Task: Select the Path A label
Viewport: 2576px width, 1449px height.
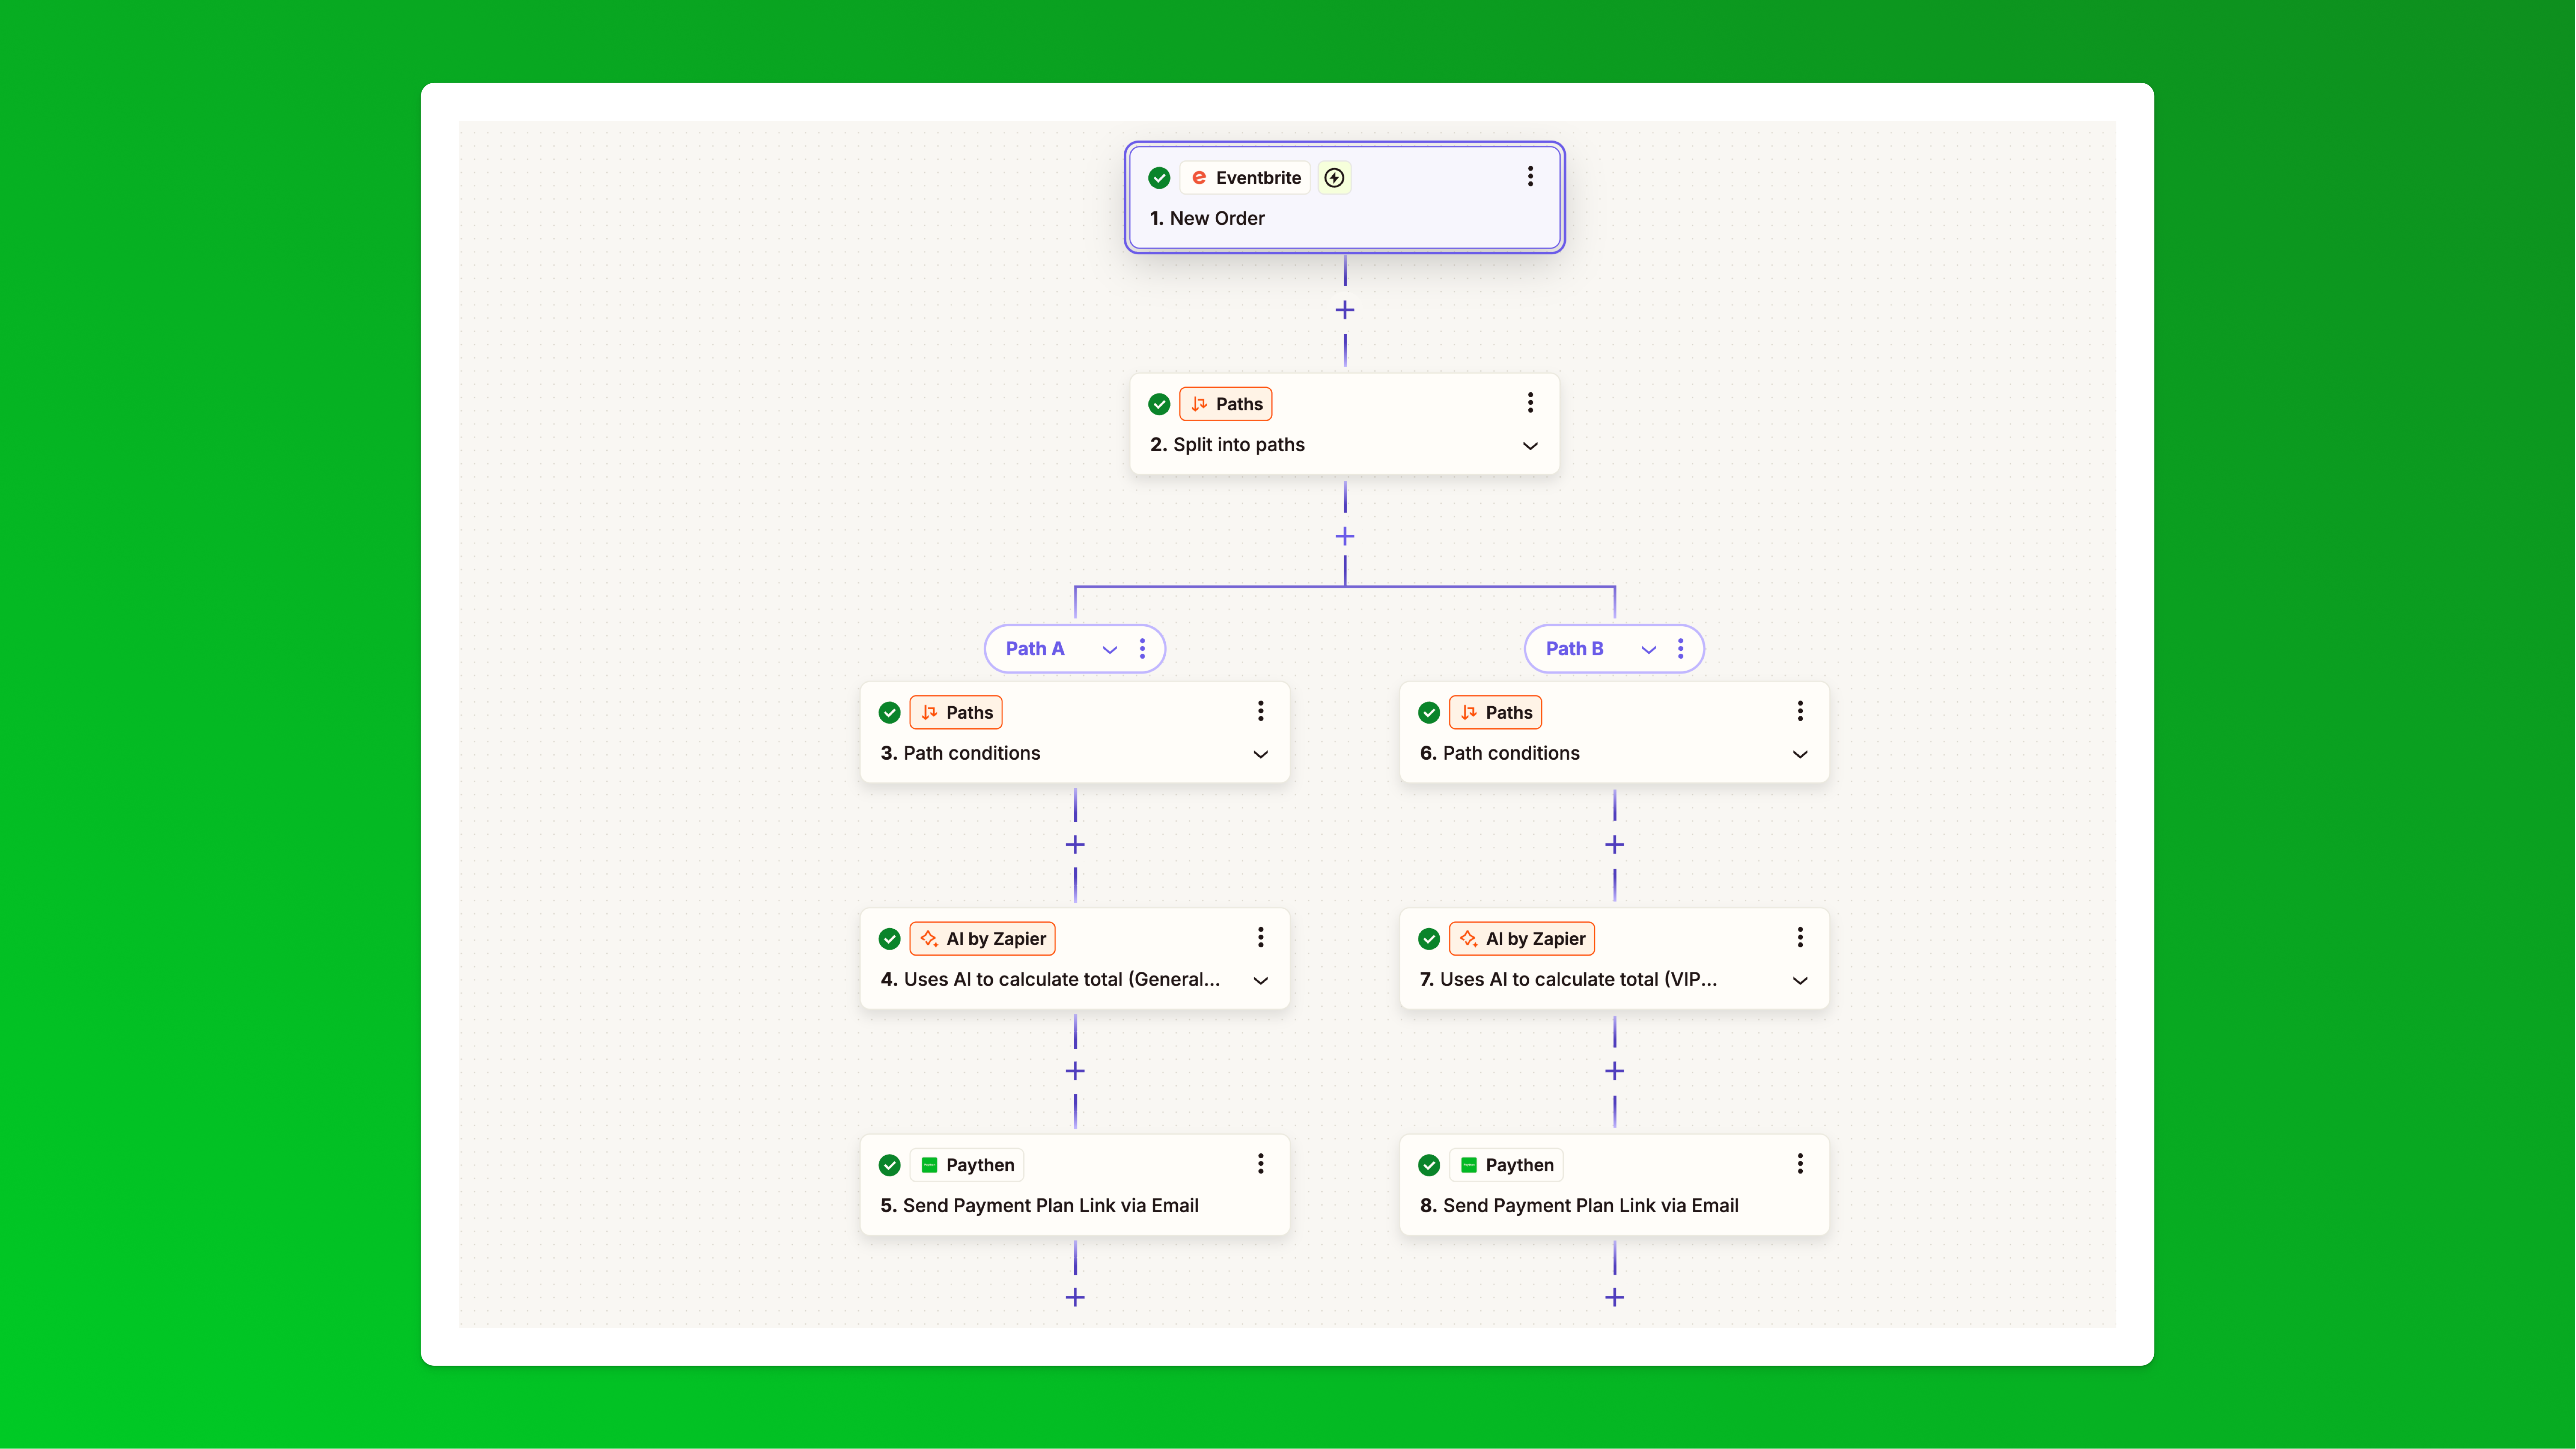Action: click(1035, 649)
